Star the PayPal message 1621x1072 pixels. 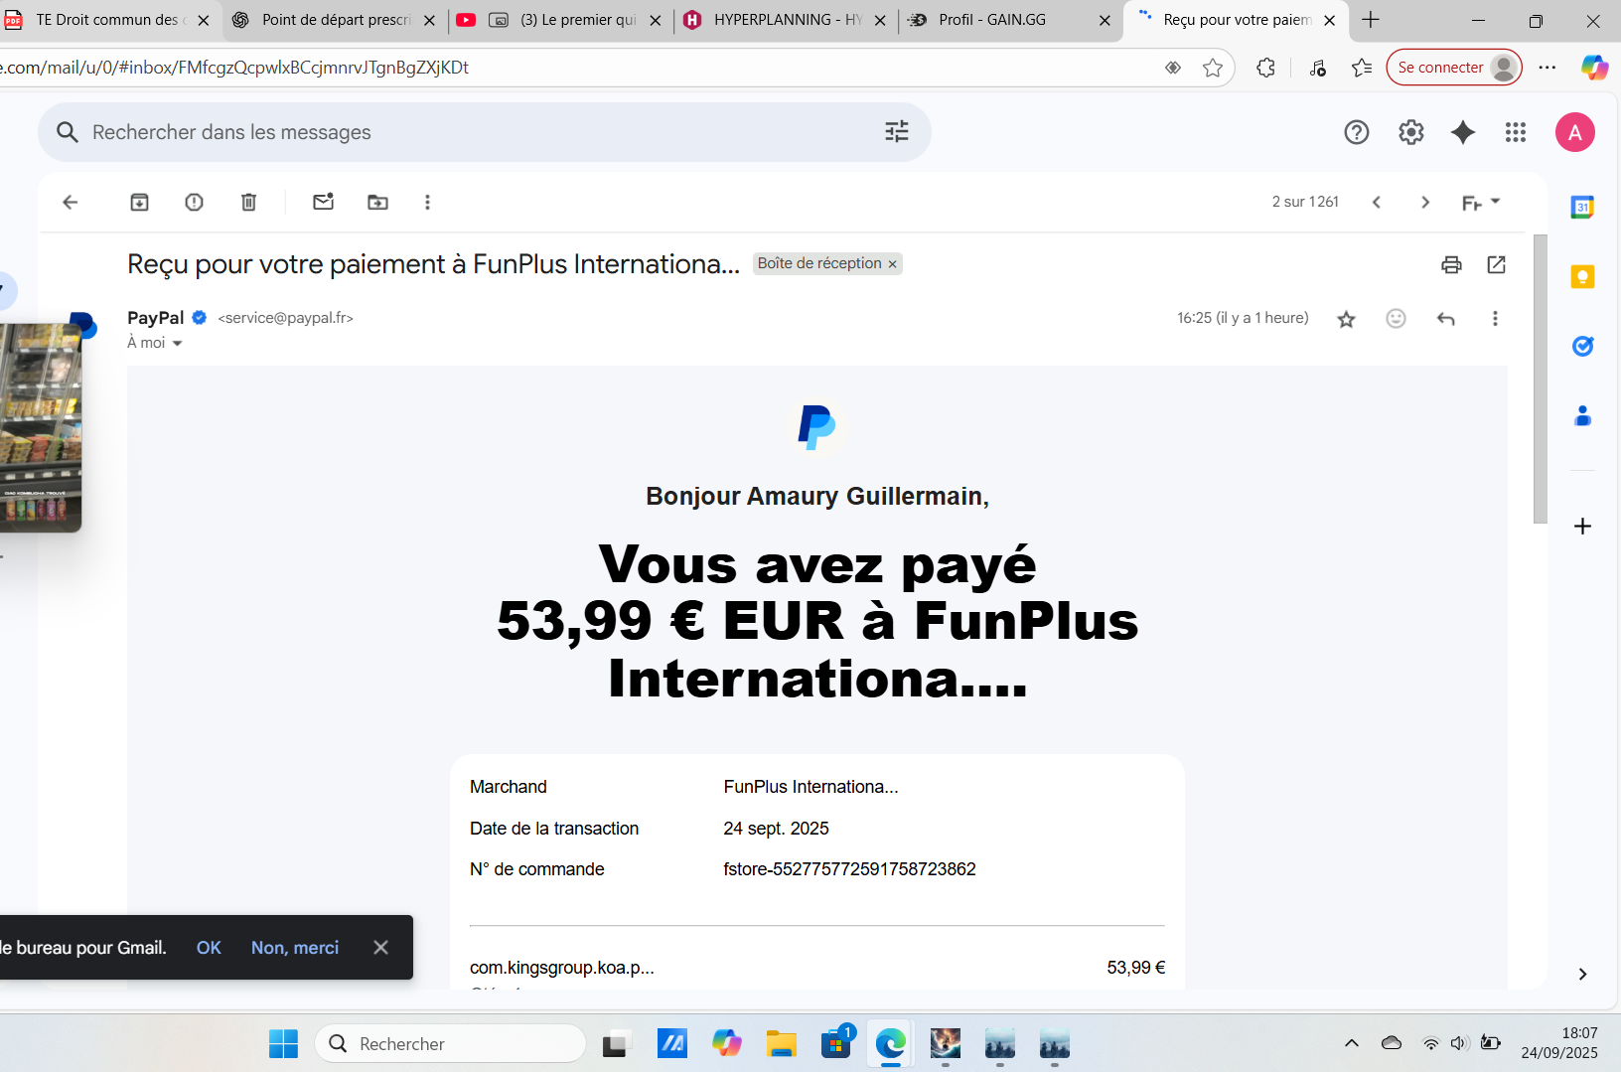(1347, 319)
